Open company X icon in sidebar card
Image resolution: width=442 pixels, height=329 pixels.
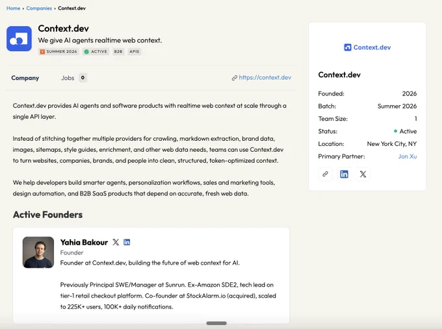point(363,174)
